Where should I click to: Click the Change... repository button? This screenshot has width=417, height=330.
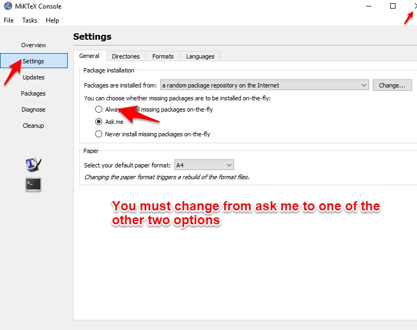point(392,85)
